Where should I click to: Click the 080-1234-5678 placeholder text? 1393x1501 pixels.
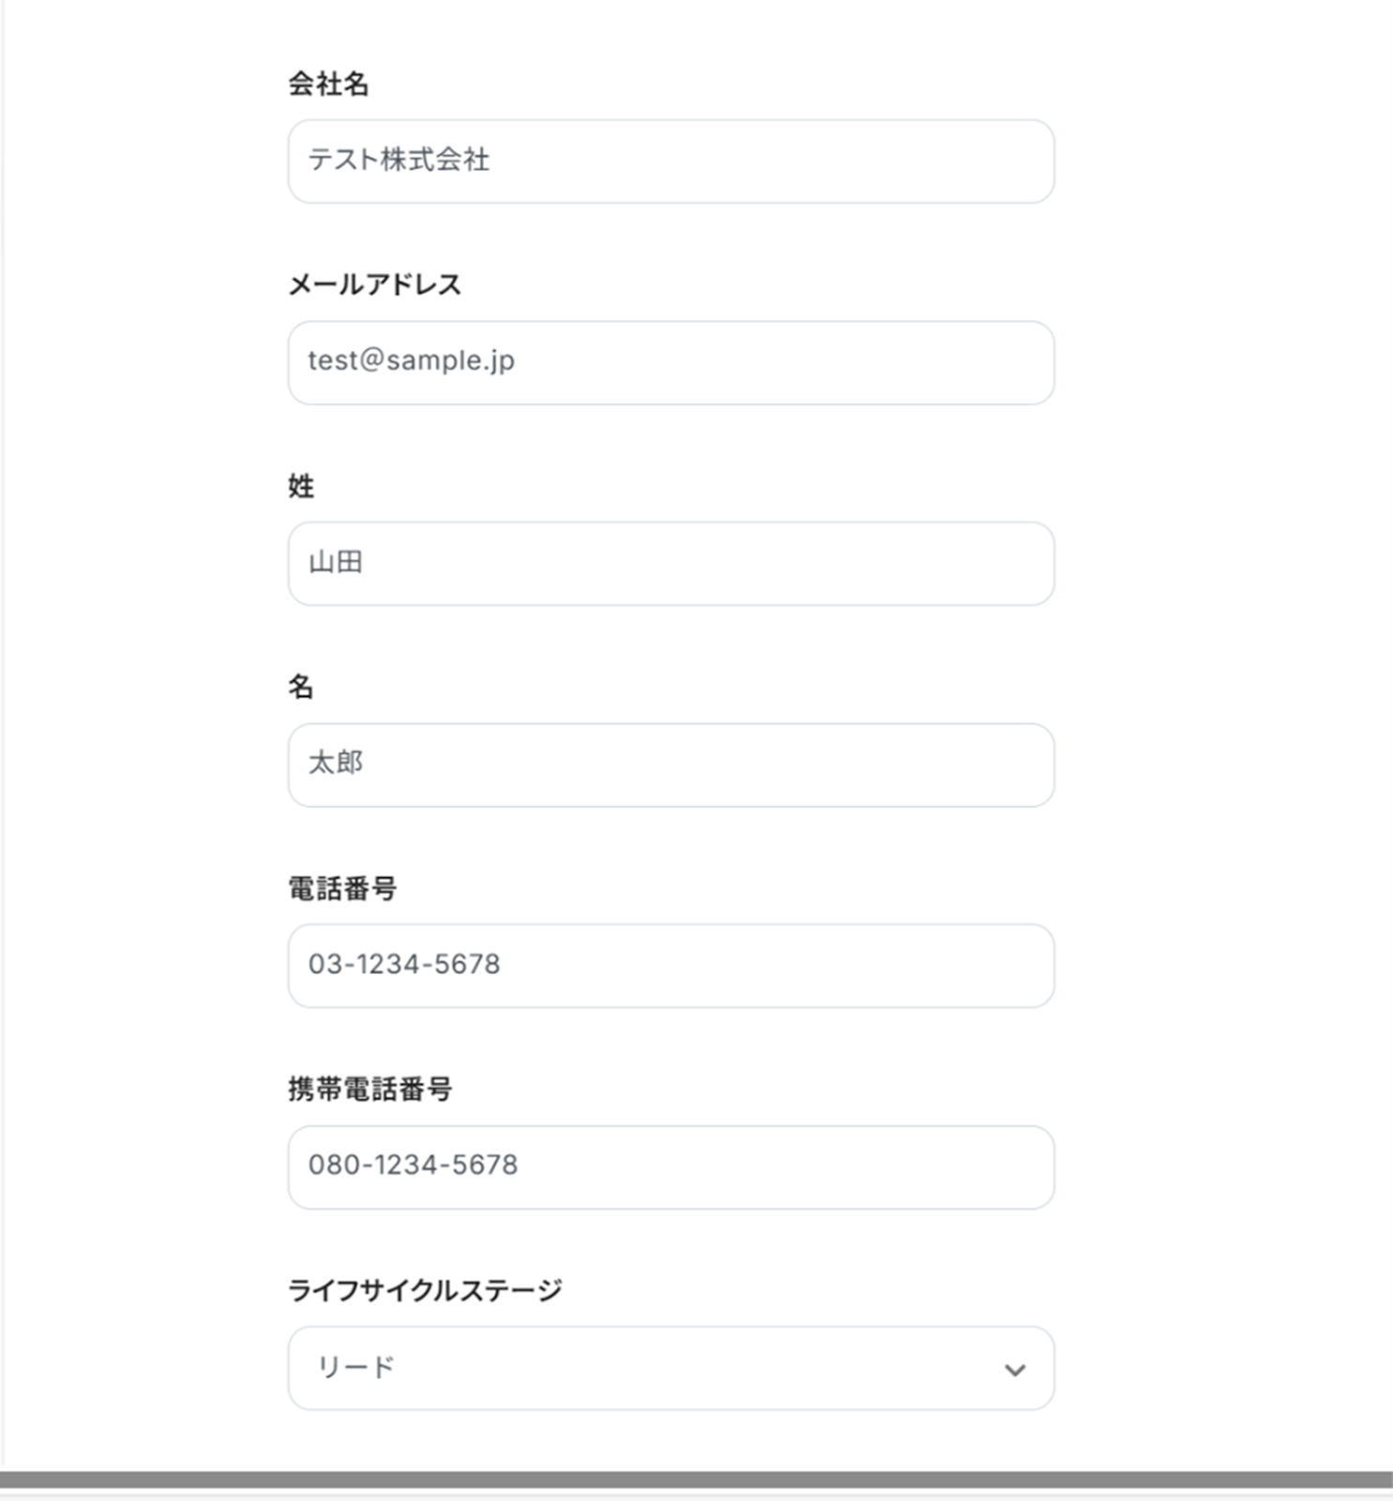(413, 1165)
